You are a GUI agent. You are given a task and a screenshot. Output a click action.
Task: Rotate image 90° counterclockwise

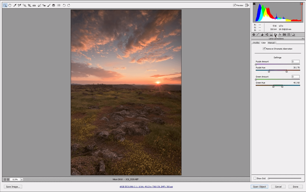point(64,5)
